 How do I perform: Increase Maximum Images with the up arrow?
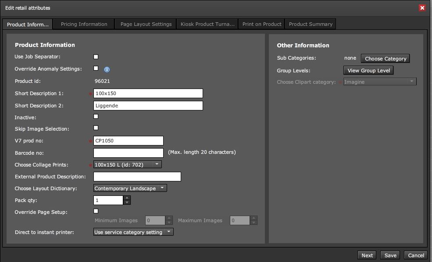click(x=253, y=218)
